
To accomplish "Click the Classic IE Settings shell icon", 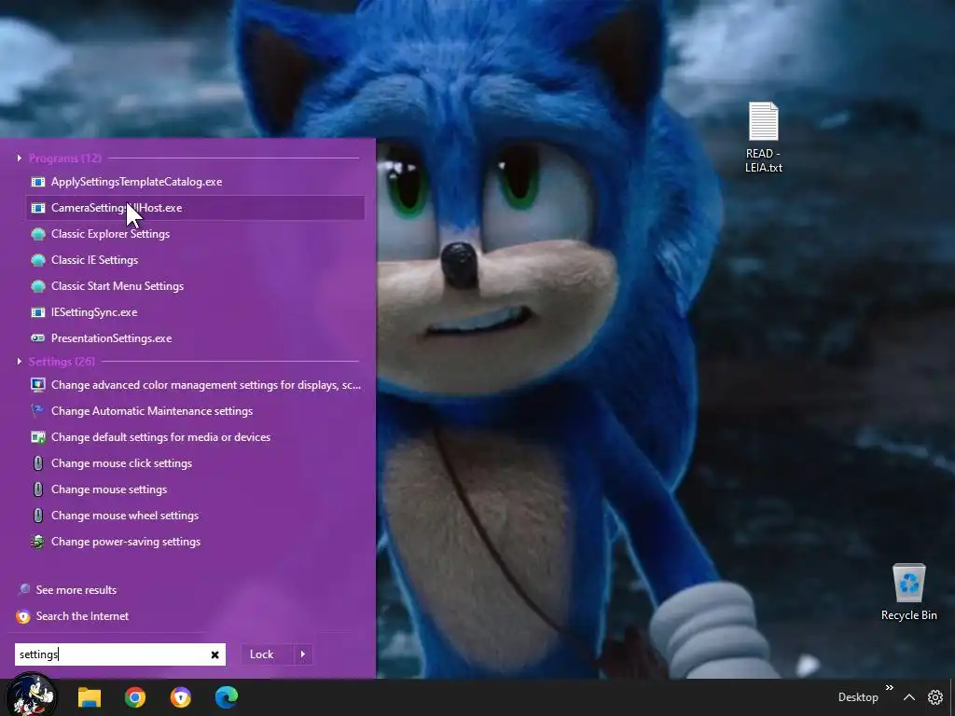I will pos(37,261).
